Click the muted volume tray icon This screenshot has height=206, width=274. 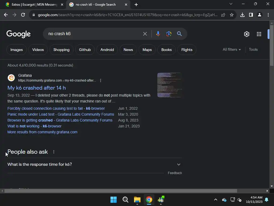[x=239, y=200]
